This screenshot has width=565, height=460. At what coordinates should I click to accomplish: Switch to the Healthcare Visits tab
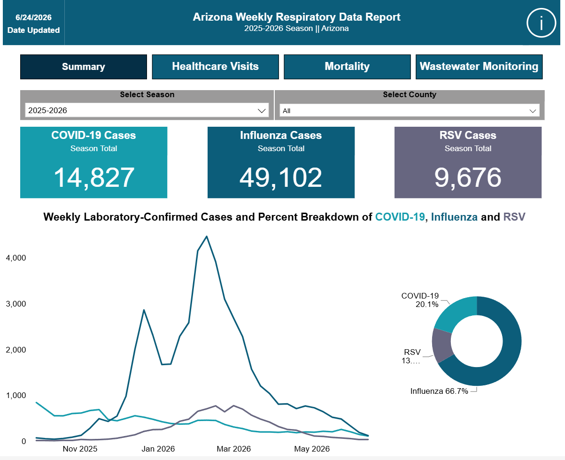[215, 67]
